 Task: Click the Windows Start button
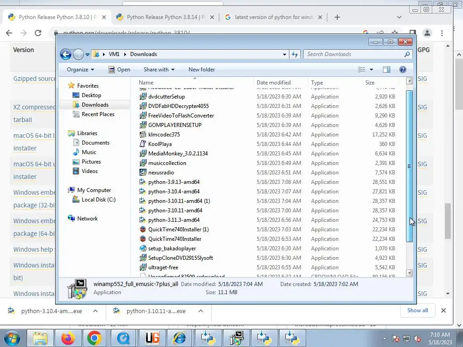coord(12,338)
